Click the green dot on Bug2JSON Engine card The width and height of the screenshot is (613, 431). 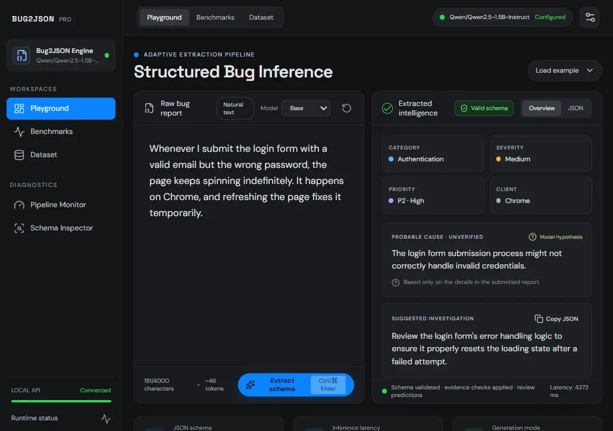(107, 55)
